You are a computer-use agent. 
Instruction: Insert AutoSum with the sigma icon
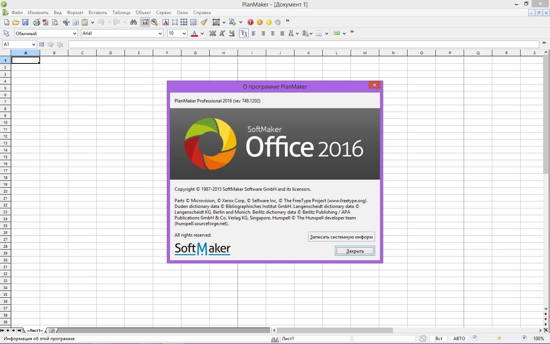click(232, 22)
